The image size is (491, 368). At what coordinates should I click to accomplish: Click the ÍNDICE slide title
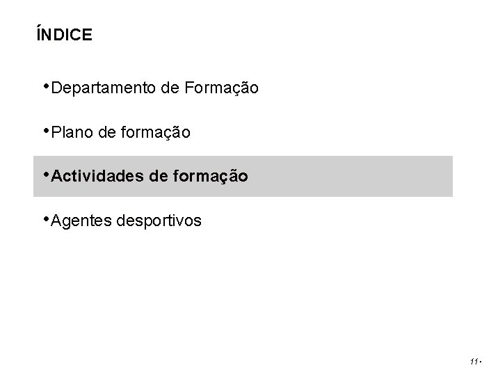coord(64,33)
